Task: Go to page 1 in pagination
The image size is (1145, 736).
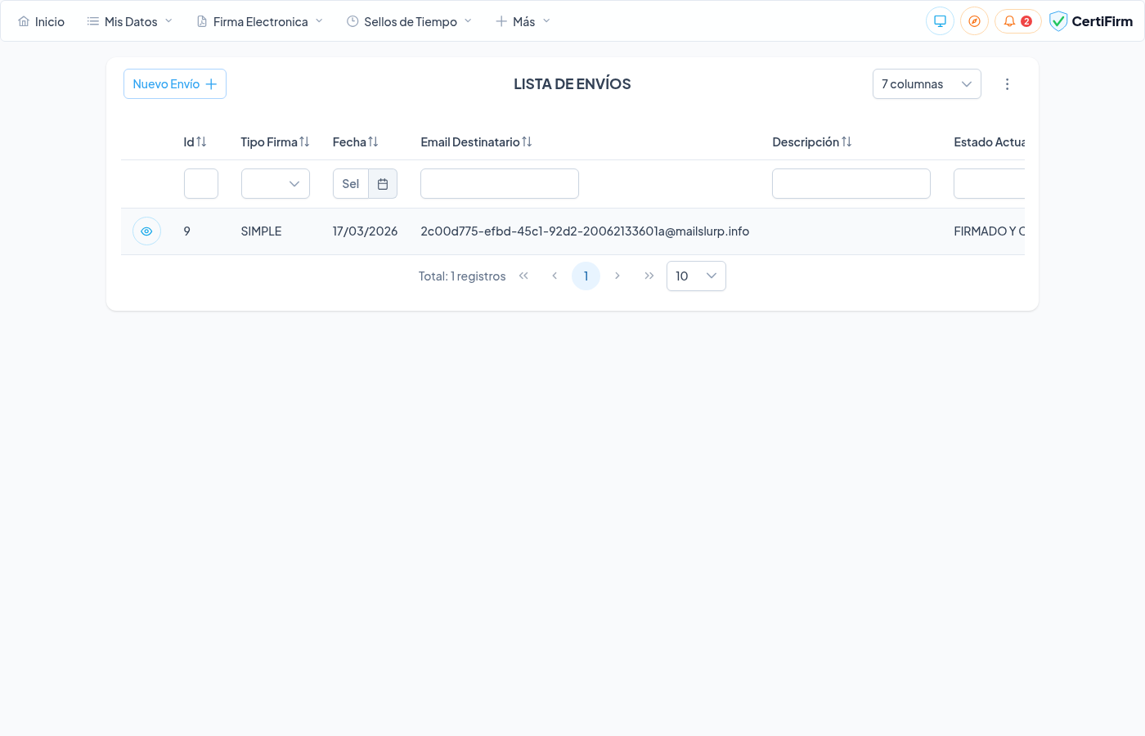Action: pyautogui.click(x=586, y=276)
